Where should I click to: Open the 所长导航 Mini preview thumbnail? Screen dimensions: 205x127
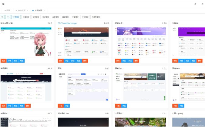click(x=83, y=122)
